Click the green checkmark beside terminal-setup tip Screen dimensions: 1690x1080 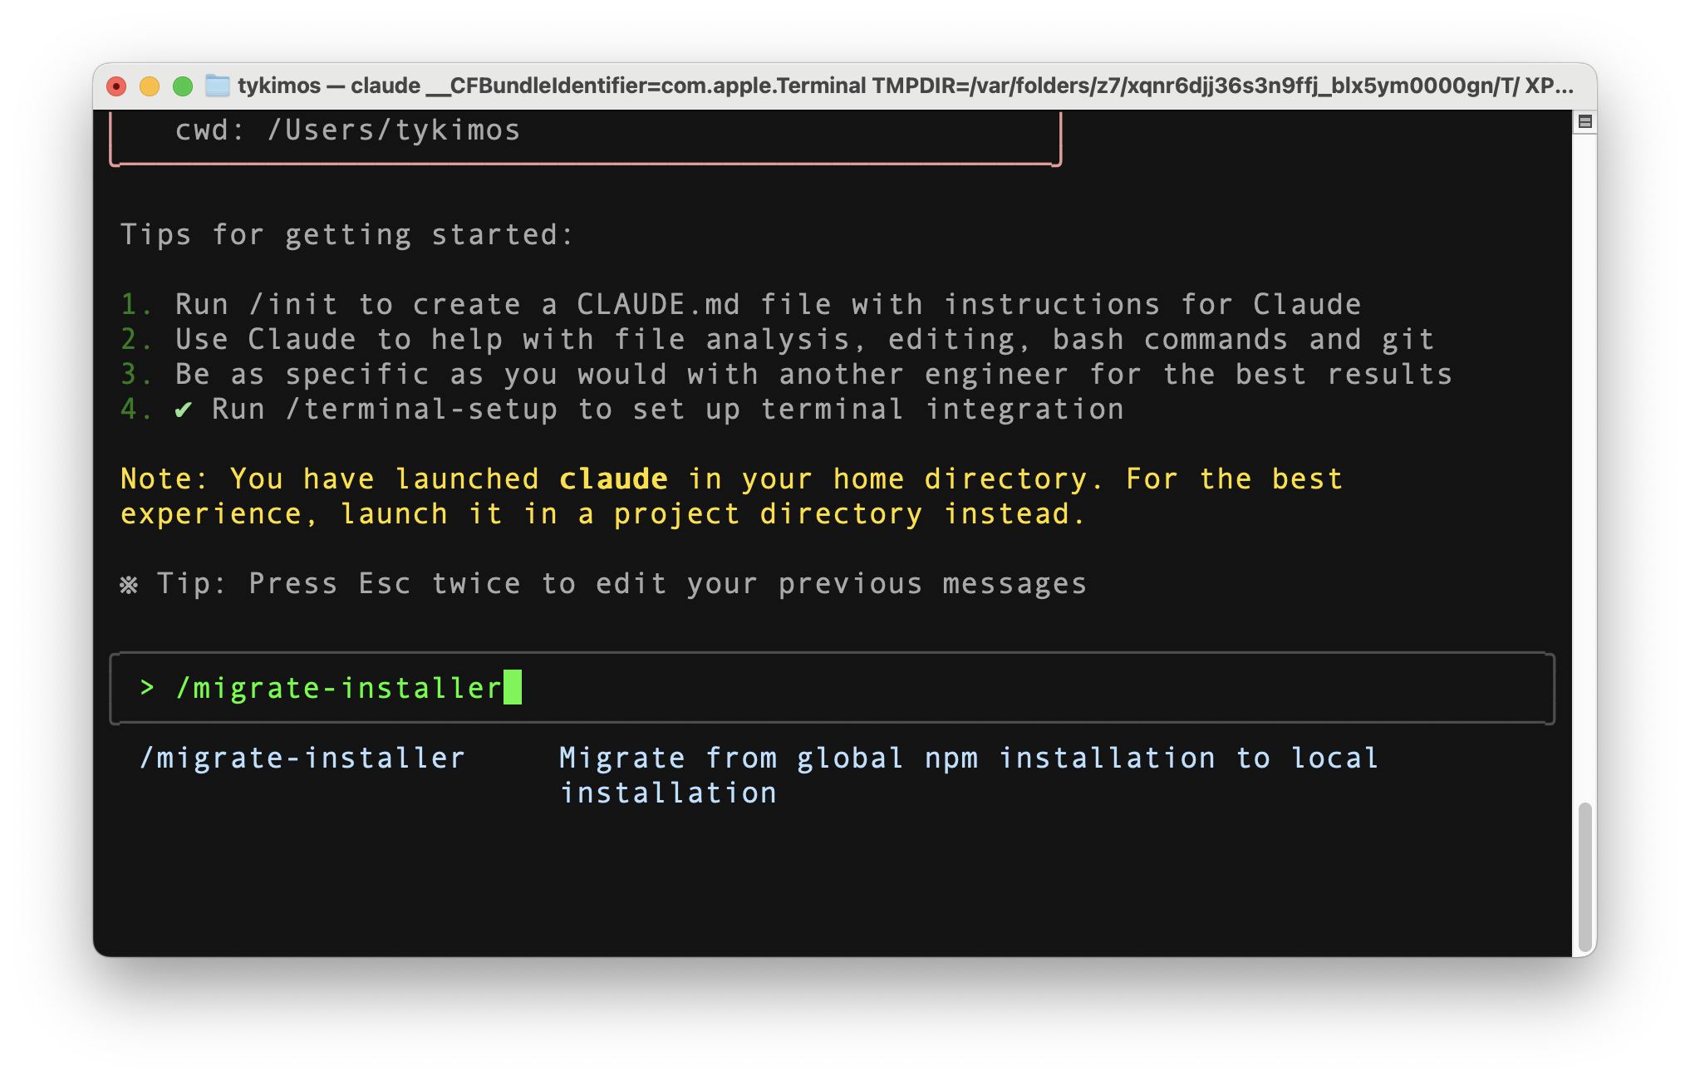point(183,410)
